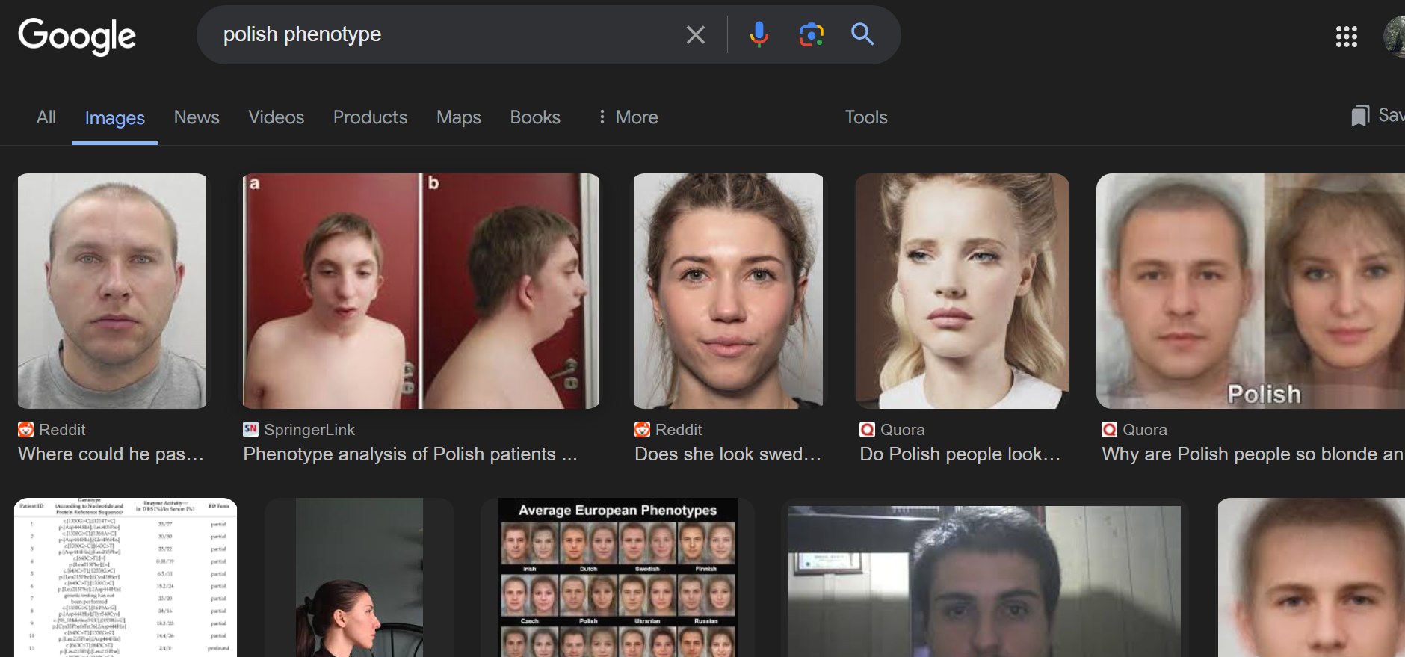The image size is (1405, 657).
Task: Switch to the All results tab
Action: (46, 117)
